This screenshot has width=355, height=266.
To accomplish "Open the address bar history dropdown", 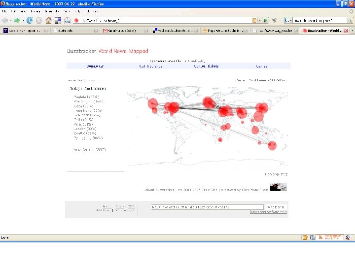I will (260, 21).
